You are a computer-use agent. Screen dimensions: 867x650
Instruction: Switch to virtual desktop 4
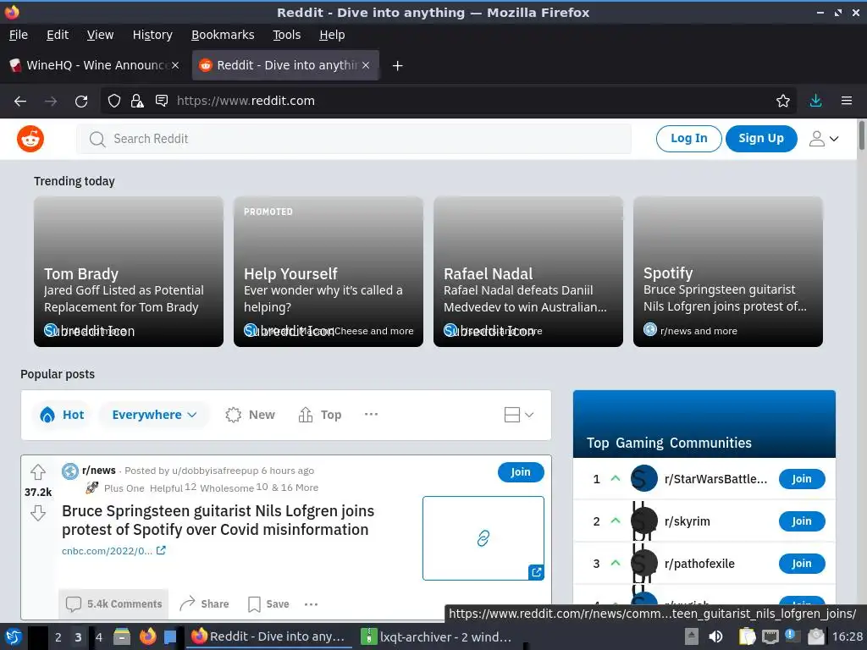tap(99, 637)
